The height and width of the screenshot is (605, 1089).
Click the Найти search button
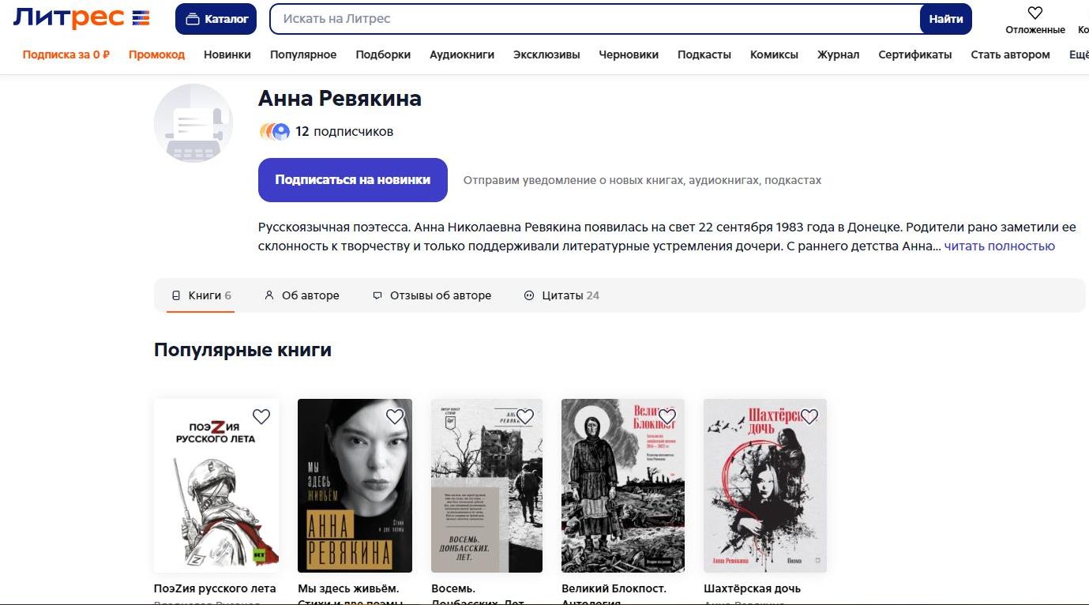click(946, 19)
